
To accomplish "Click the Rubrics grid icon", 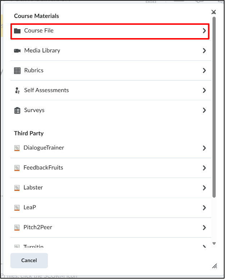I will pyautogui.click(x=17, y=70).
